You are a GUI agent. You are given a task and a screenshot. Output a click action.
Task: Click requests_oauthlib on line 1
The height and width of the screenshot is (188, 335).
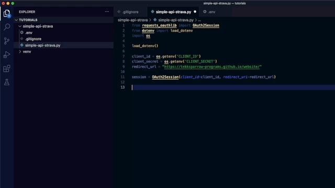click(159, 26)
